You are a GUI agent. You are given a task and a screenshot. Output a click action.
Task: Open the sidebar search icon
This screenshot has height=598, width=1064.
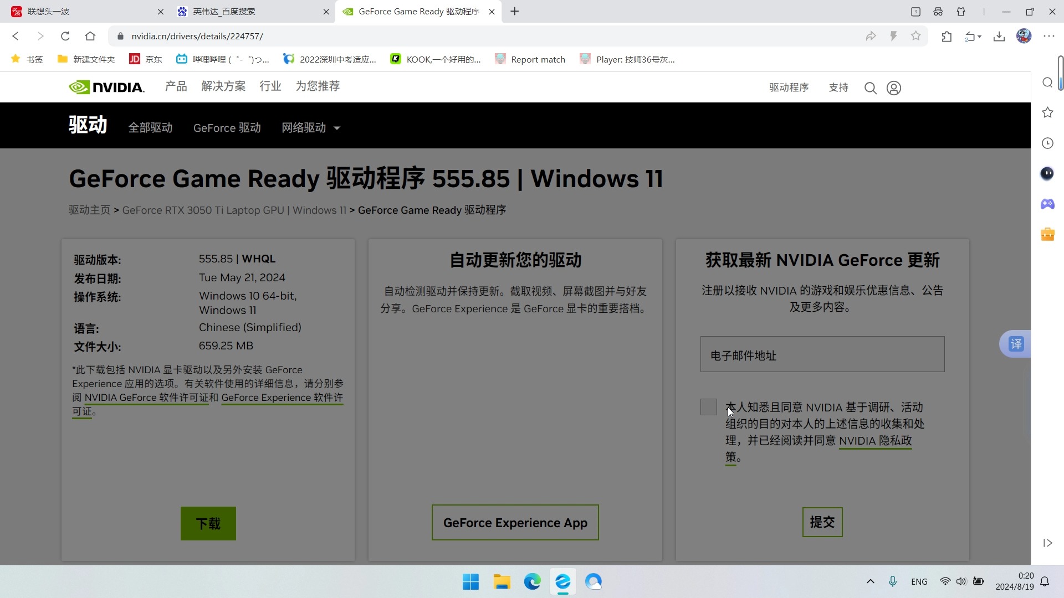tap(1047, 82)
